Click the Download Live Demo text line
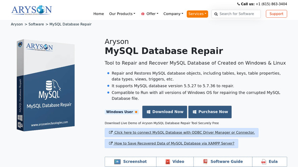 (162, 123)
